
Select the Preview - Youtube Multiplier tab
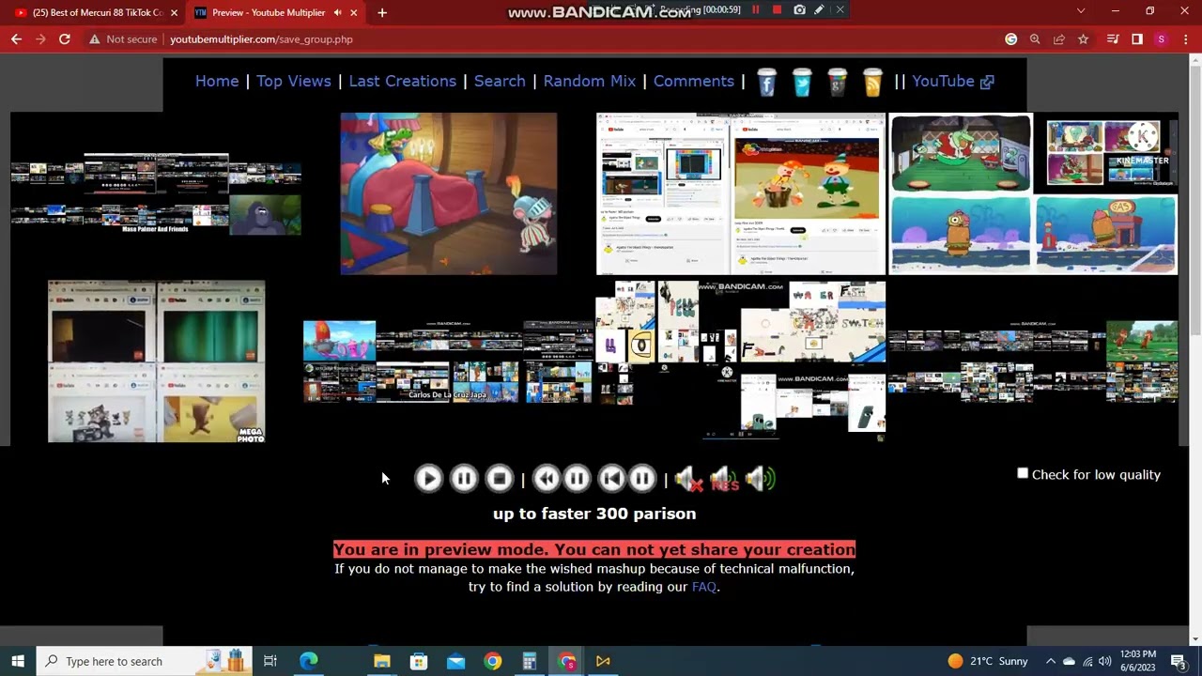[x=268, y=12]
